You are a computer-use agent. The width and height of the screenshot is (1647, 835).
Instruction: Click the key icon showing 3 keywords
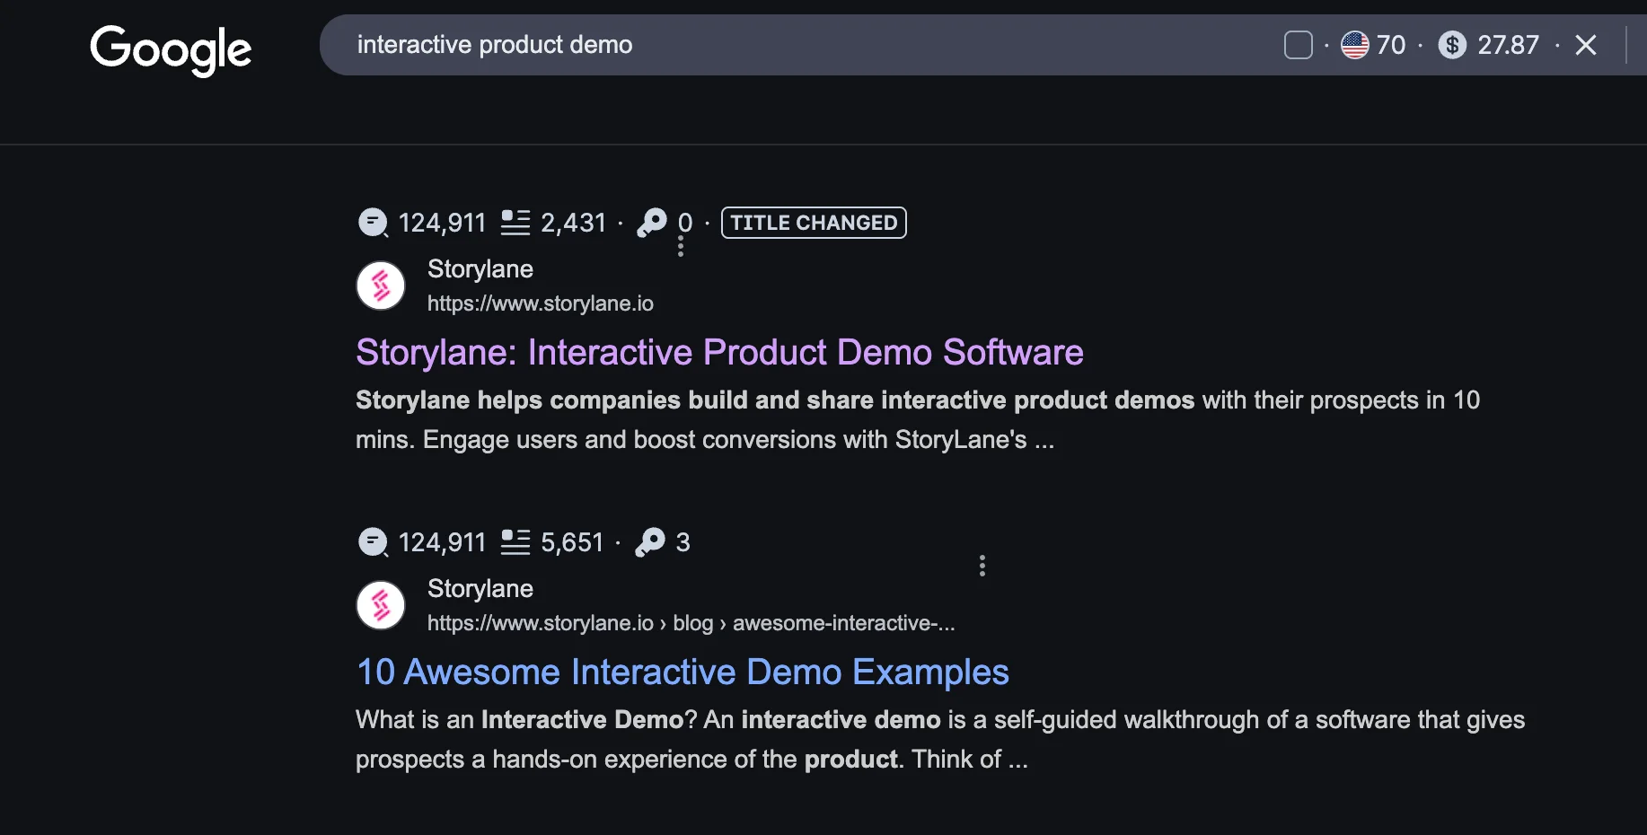coord(649,541)
